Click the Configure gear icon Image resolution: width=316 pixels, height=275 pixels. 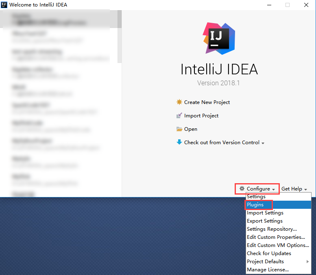point(242,188)
